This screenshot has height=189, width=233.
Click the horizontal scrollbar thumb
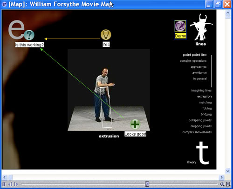point(10,177)
